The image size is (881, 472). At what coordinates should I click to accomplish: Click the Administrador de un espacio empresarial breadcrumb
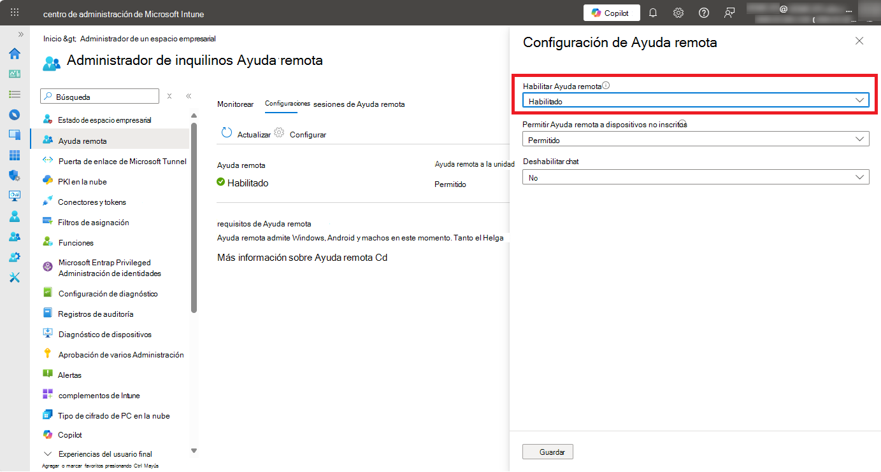pyautogui.click(x=148, y=38)
